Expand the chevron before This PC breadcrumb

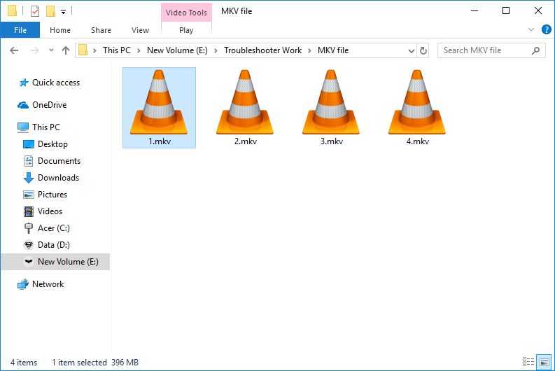coord(94,50)
